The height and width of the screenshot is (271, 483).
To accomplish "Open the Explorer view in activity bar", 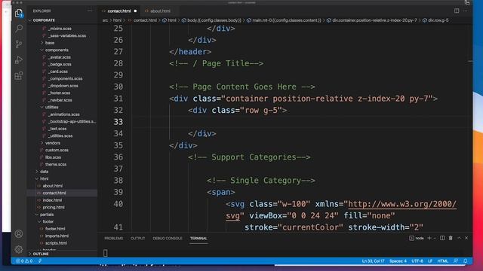I will [x=19, y=14].
